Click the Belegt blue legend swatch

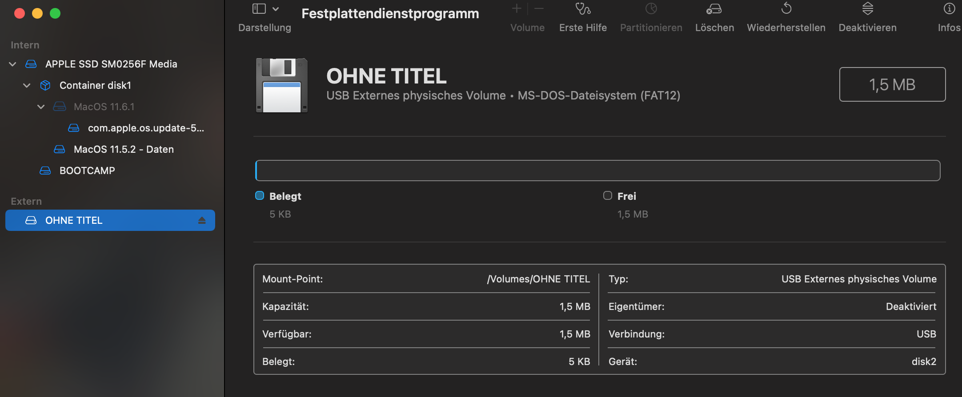pos(260,196)
